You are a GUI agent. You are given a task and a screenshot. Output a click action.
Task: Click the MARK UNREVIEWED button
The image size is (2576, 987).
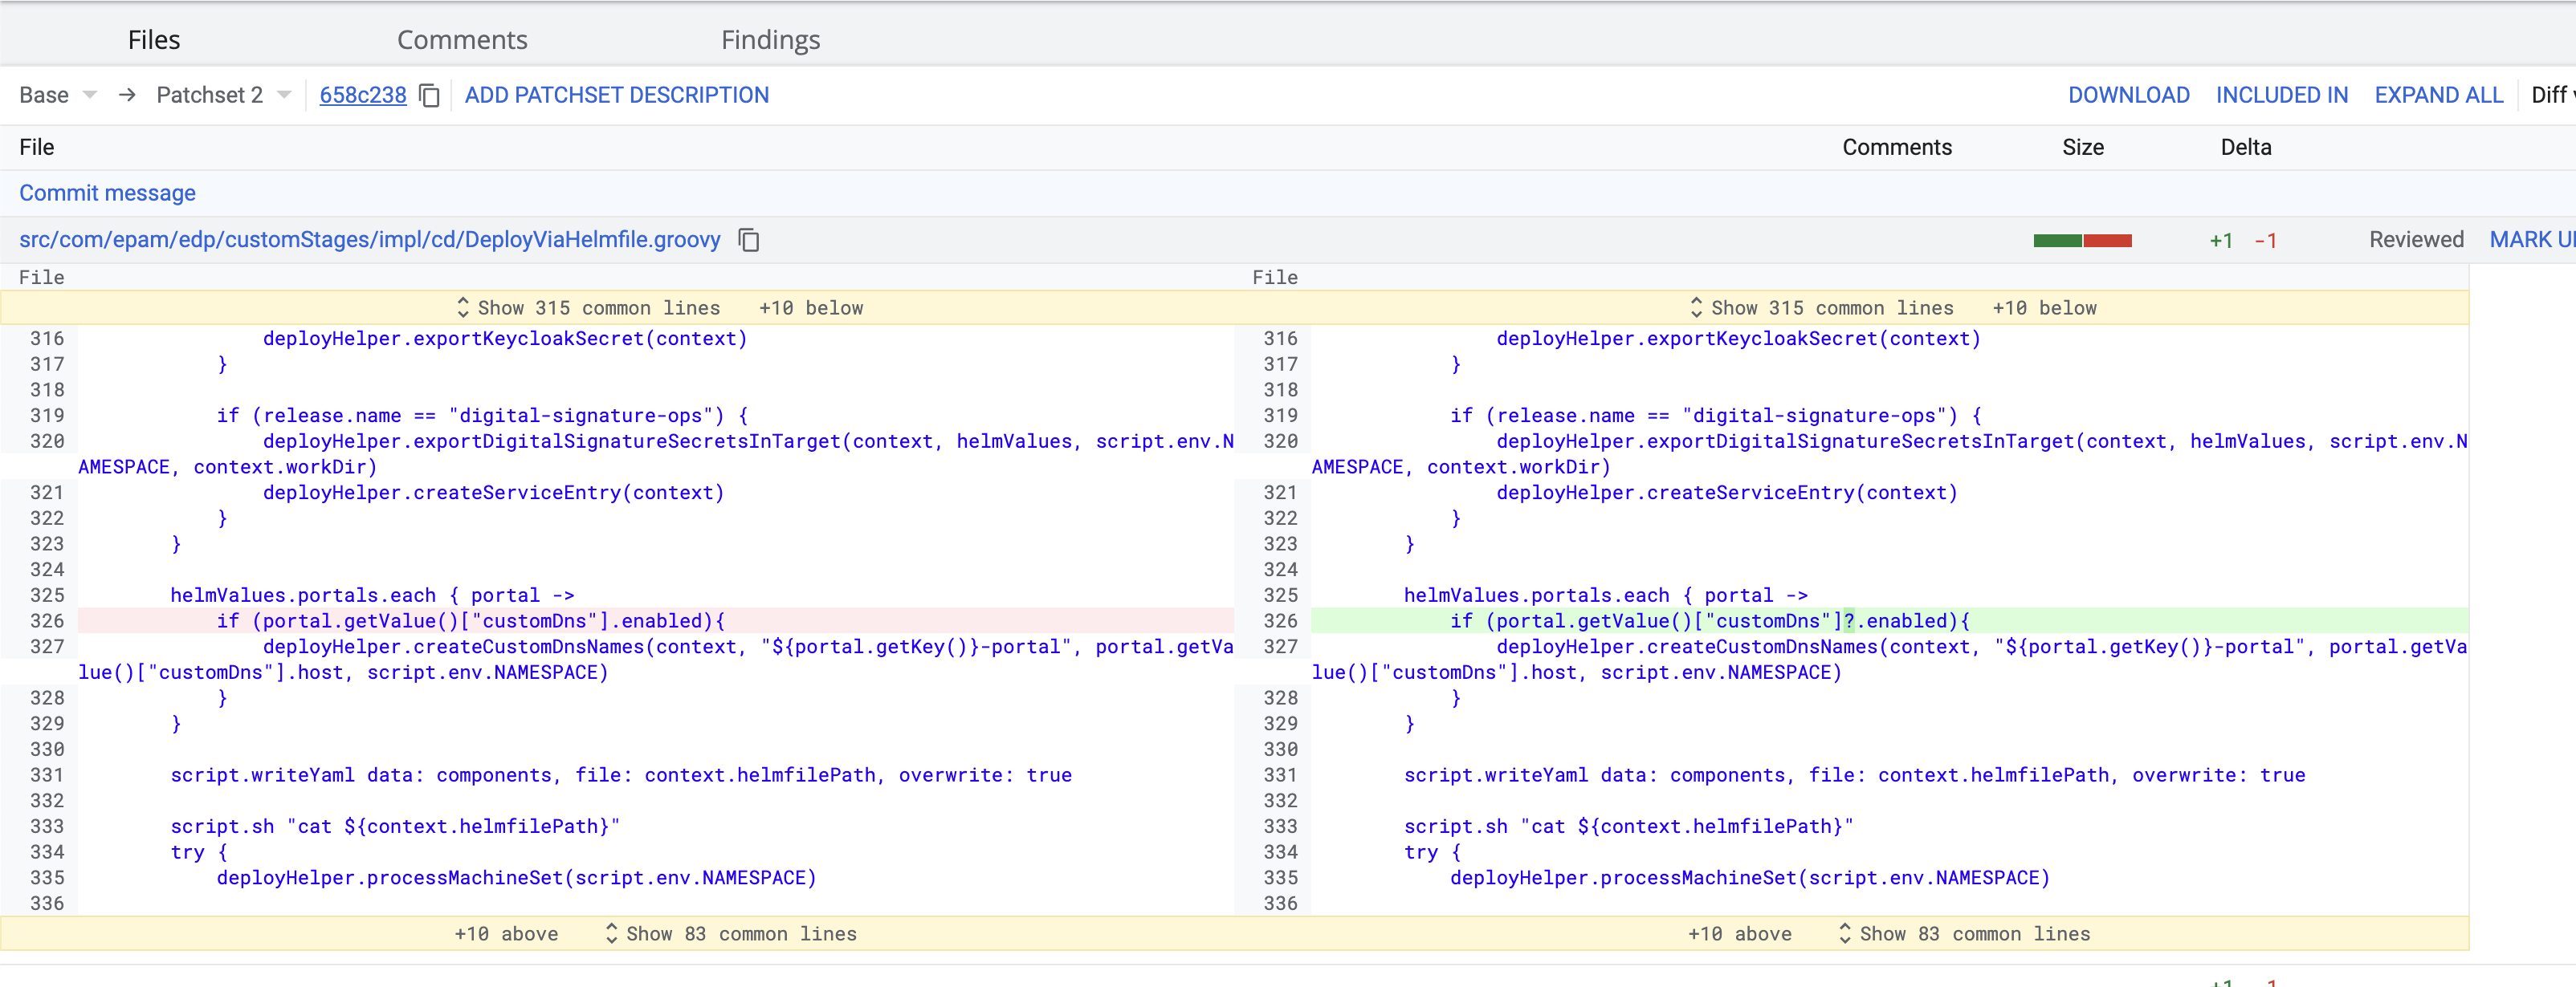click(2531, 241)
